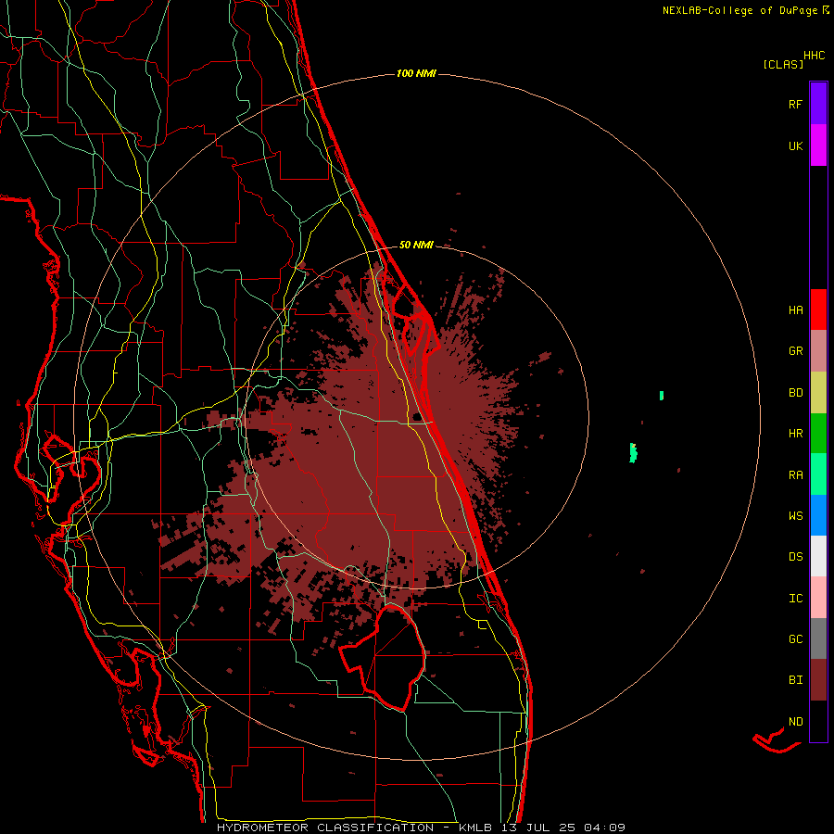Click the WS blue legend swatch
834x834 pixels.
(x=818, y=515)
